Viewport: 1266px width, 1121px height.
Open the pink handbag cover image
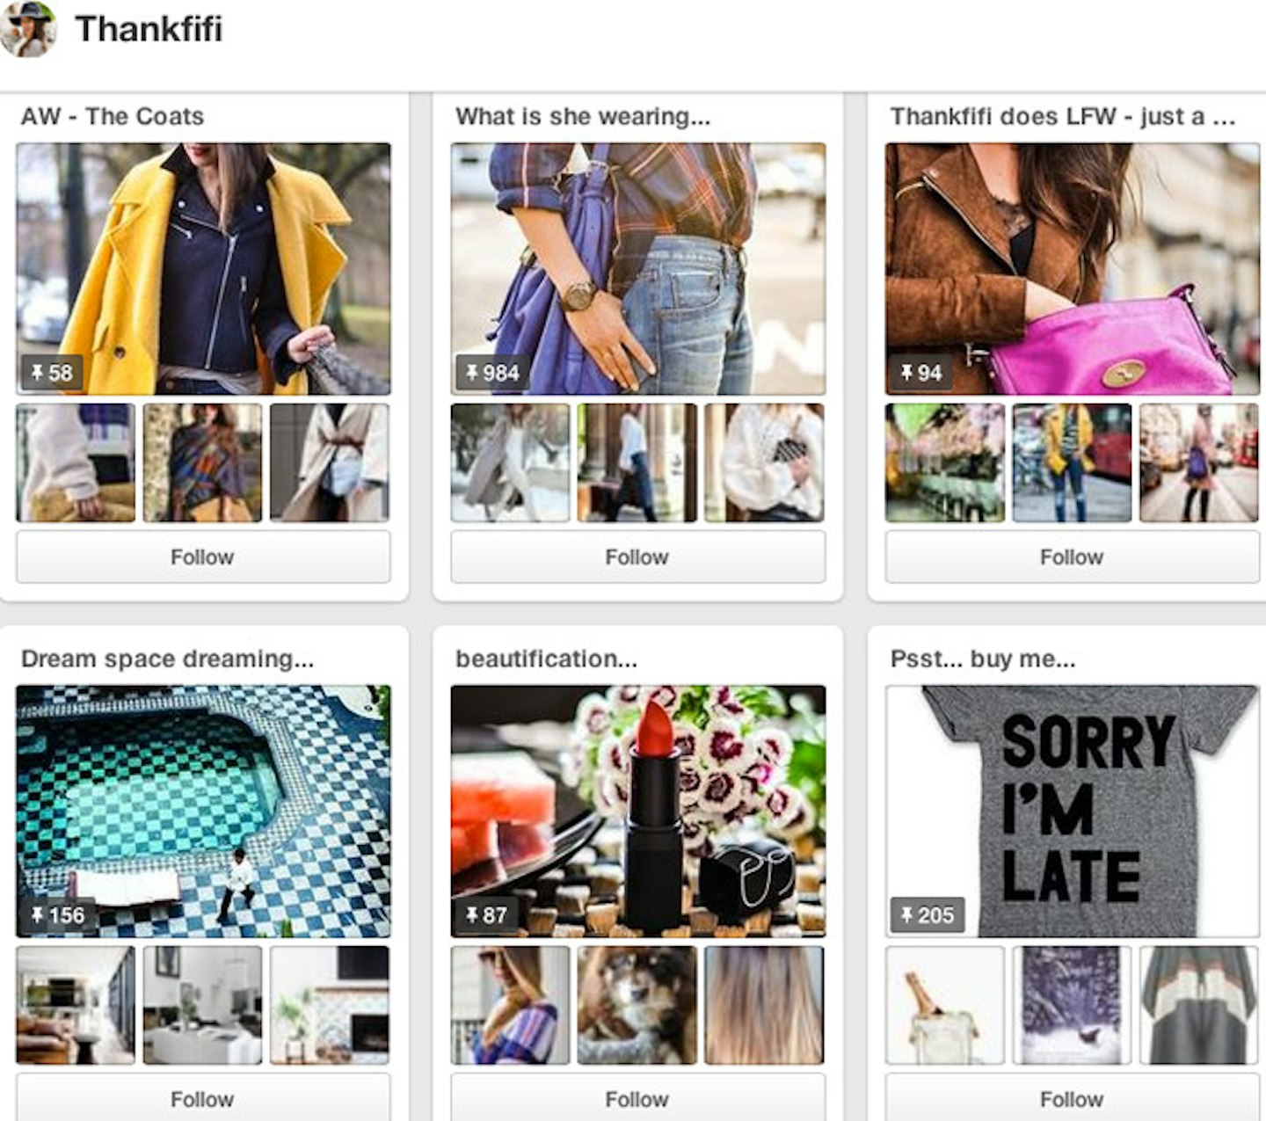click(x=1073, y=269)
